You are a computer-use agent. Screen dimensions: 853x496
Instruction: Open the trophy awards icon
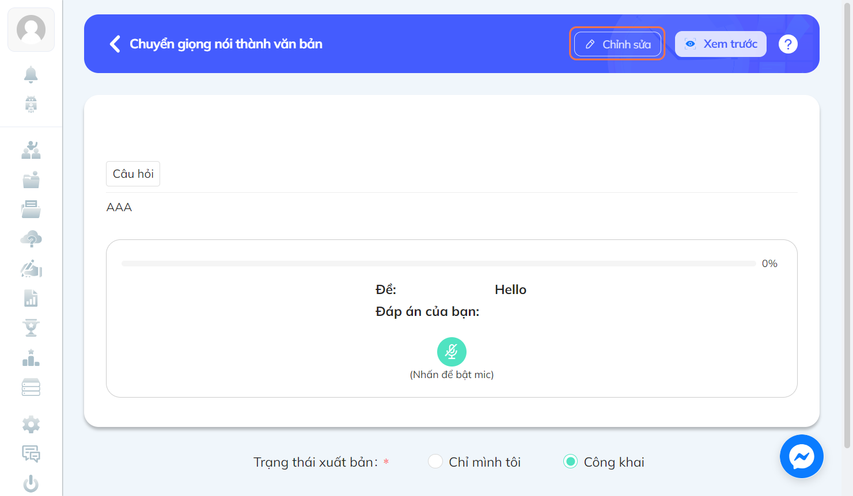pos(31,328)
